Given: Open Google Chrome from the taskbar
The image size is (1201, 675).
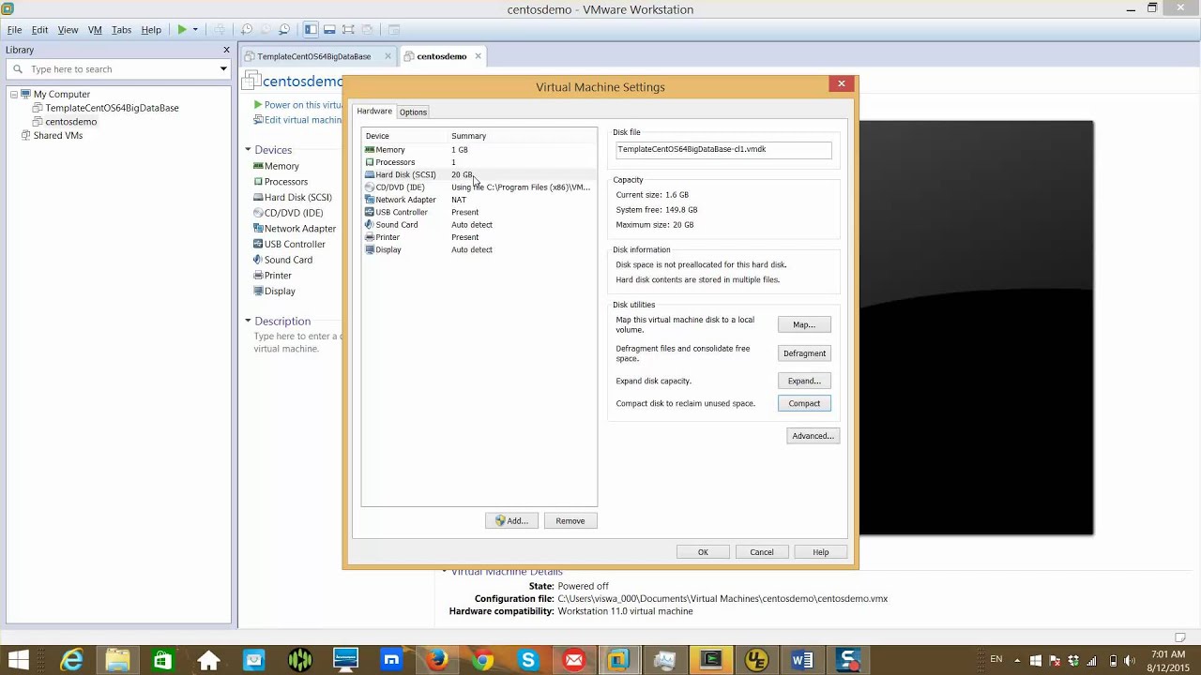Looking at the screenshot, I should click(x=482, y=661).
